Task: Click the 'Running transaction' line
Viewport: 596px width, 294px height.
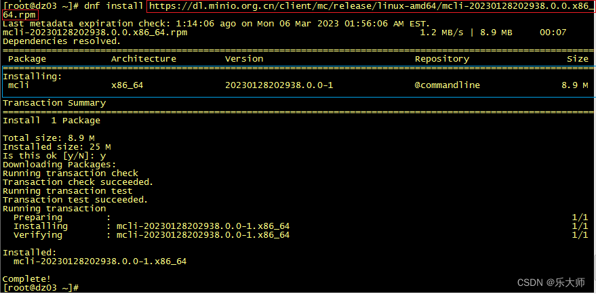Action: coord(54,209)
